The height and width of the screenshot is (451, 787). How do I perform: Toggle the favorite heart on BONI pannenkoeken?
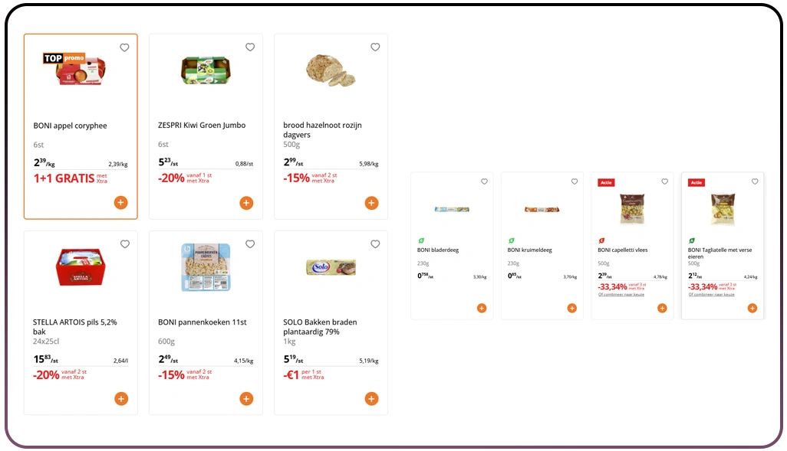tap(249, 243)
